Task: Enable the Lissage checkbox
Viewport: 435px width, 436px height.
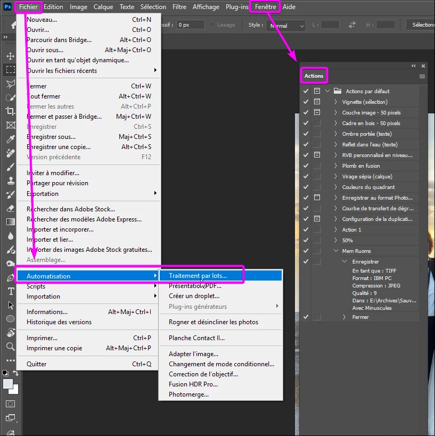Action: tap(212, 24)
